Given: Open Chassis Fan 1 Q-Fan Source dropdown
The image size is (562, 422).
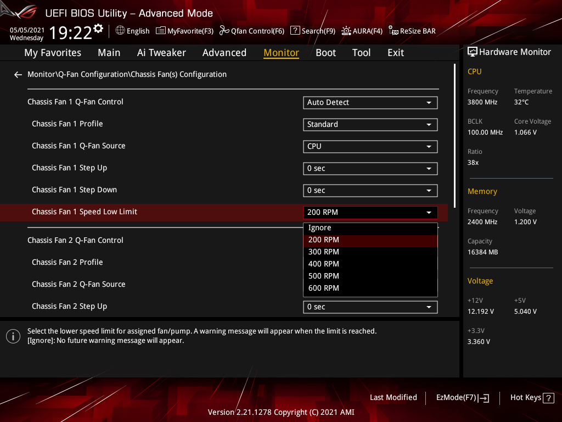Looking at the screenshot, I should tap(370, 146).
